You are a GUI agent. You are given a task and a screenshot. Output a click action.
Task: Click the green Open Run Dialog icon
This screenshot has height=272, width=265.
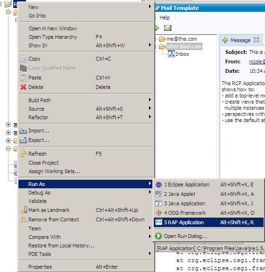click(159, 236)
